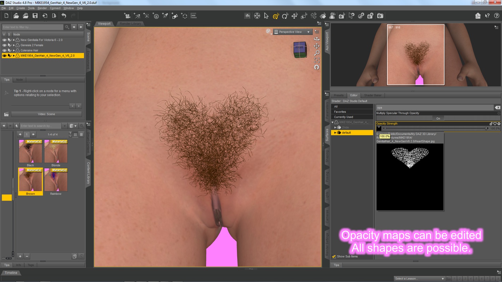
Task: Open the File menu
Action: tap(4, 8)
